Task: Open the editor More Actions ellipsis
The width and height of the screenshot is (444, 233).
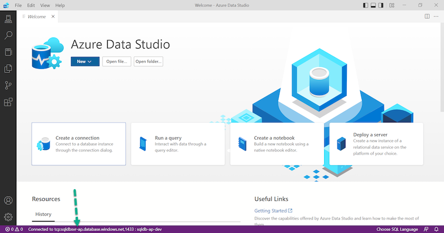Action: click(436, 16)
